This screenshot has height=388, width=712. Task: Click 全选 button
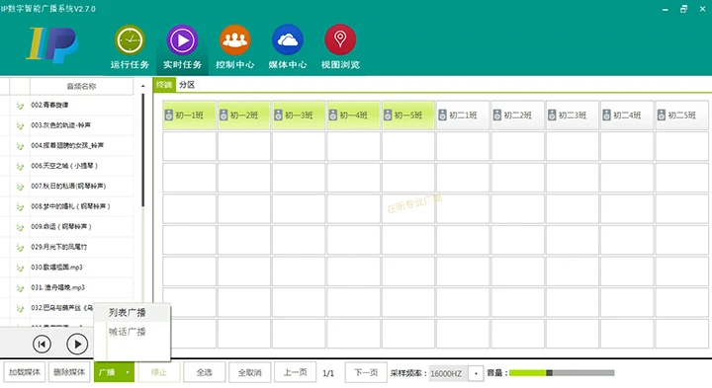tap(204, 372)
